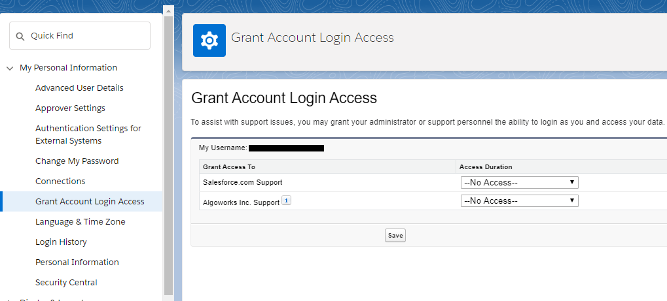Open Language & Time Zone settings
Image resolution: width=667 pixels, height=301 pixels.
click(x=80, y=222)
